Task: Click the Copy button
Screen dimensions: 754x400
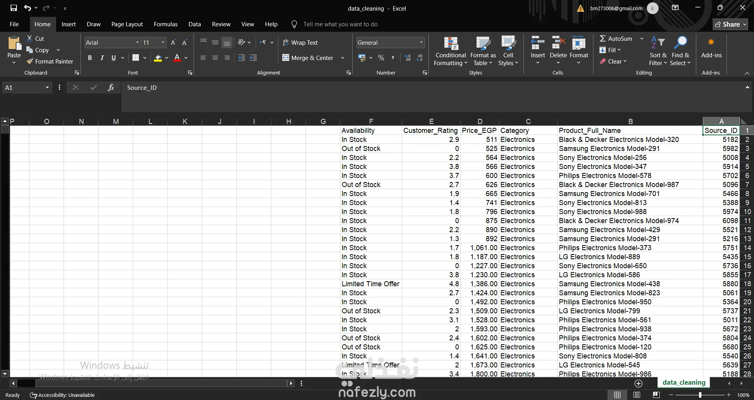Action: coord(38,50)
